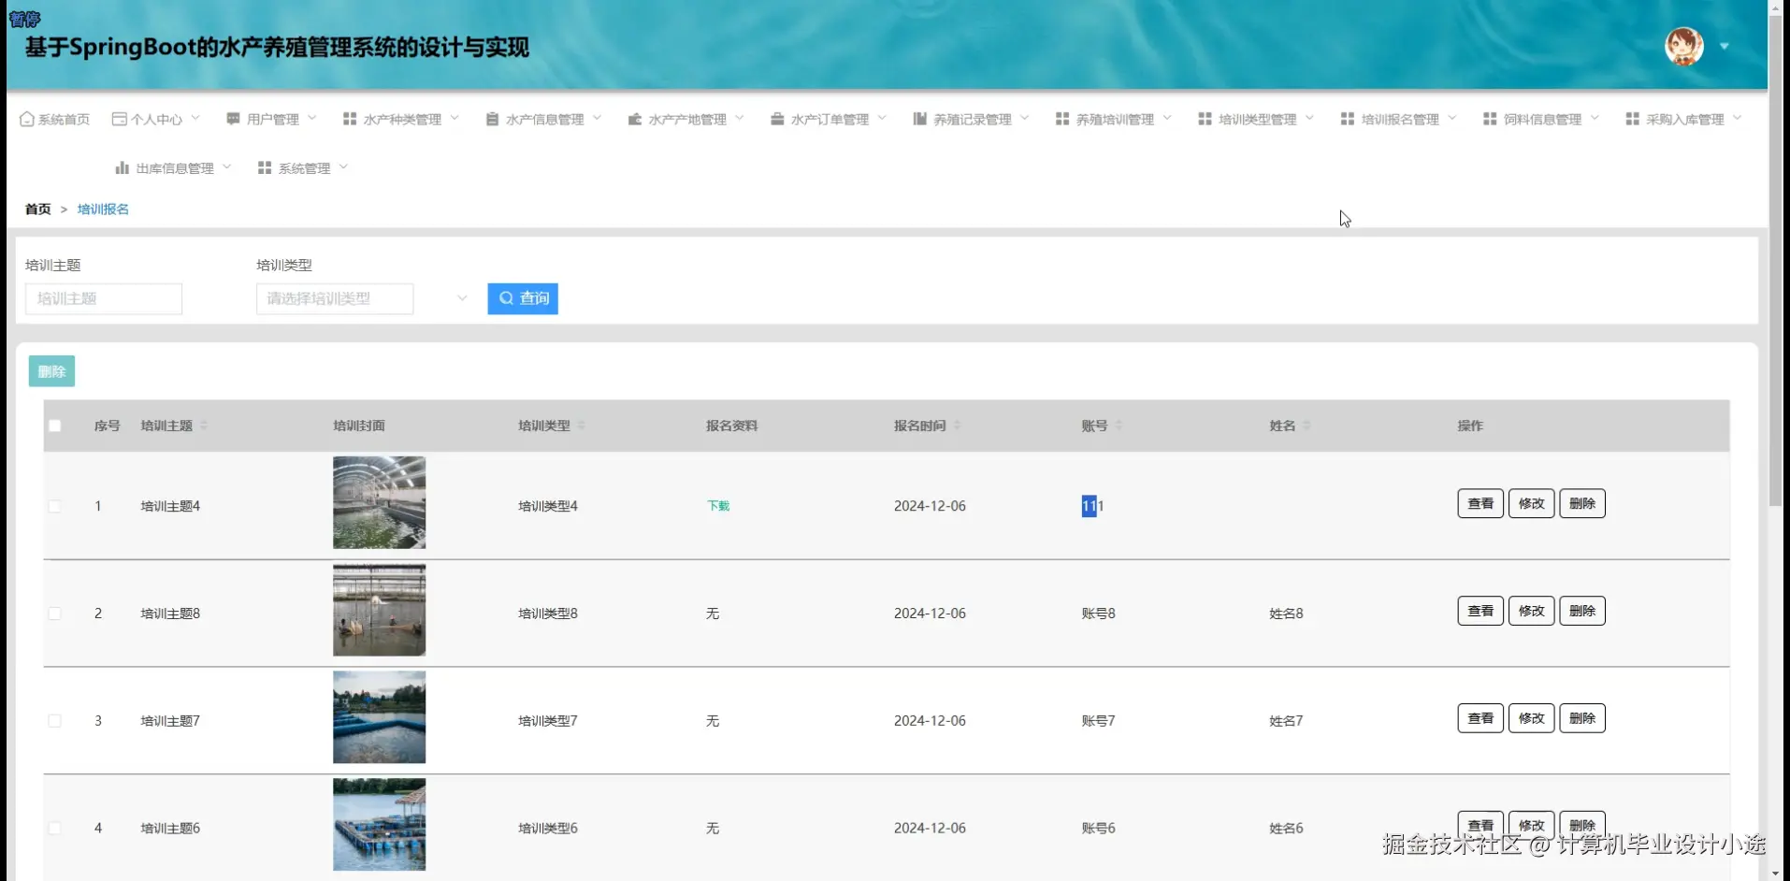The height and width of the screenshot is (881, 1790).
Task: Click 查看 for row 培训主题7
Action: [1480, 718]
